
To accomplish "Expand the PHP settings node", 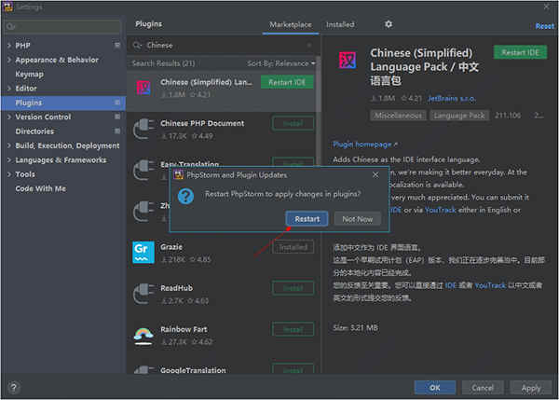I will tap(9, 46).
